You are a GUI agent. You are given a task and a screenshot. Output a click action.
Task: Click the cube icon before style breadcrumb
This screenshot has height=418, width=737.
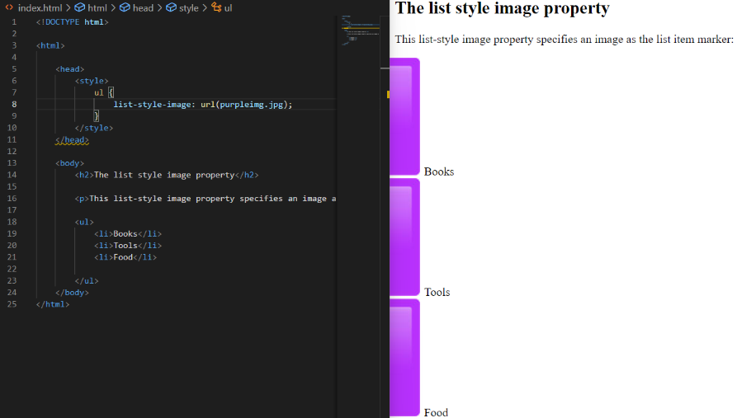(x=171, y=7)
